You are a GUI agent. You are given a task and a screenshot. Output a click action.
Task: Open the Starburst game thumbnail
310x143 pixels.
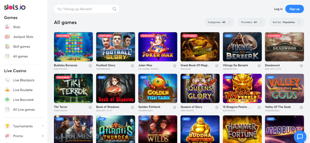click(x=284, y=129)
